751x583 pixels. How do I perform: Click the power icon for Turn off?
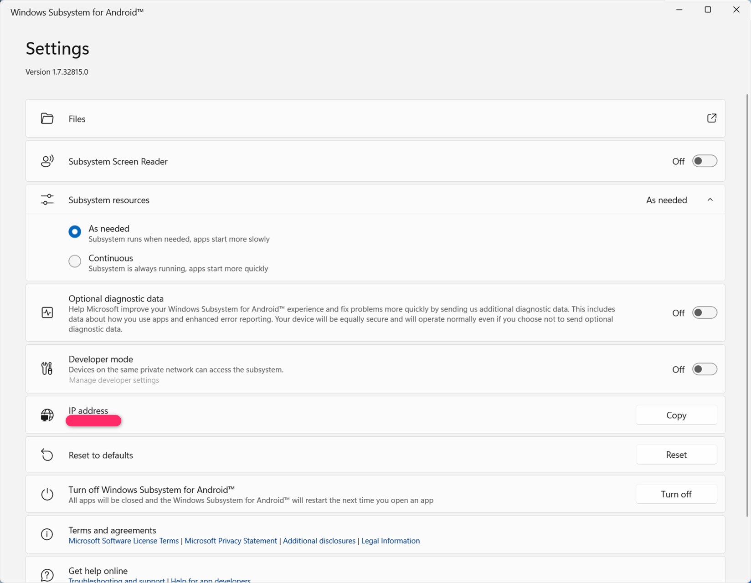tap(47, 494)
